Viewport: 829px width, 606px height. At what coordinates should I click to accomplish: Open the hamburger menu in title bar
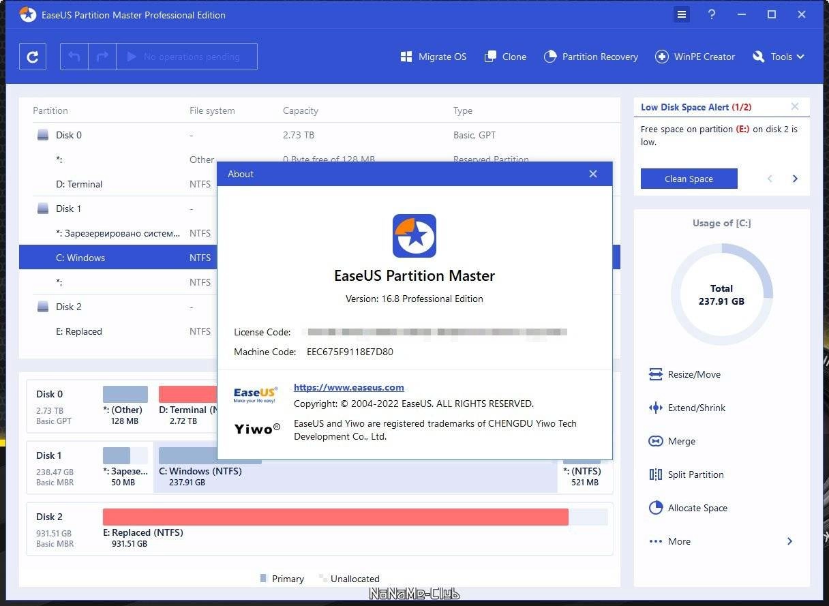[682, 14]
